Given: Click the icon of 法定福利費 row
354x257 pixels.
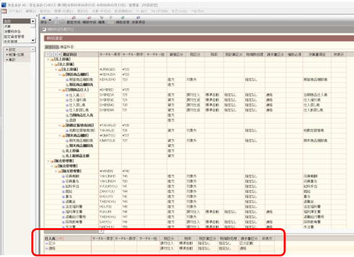Looking at the screenshot, I should [x=63, y=207].
